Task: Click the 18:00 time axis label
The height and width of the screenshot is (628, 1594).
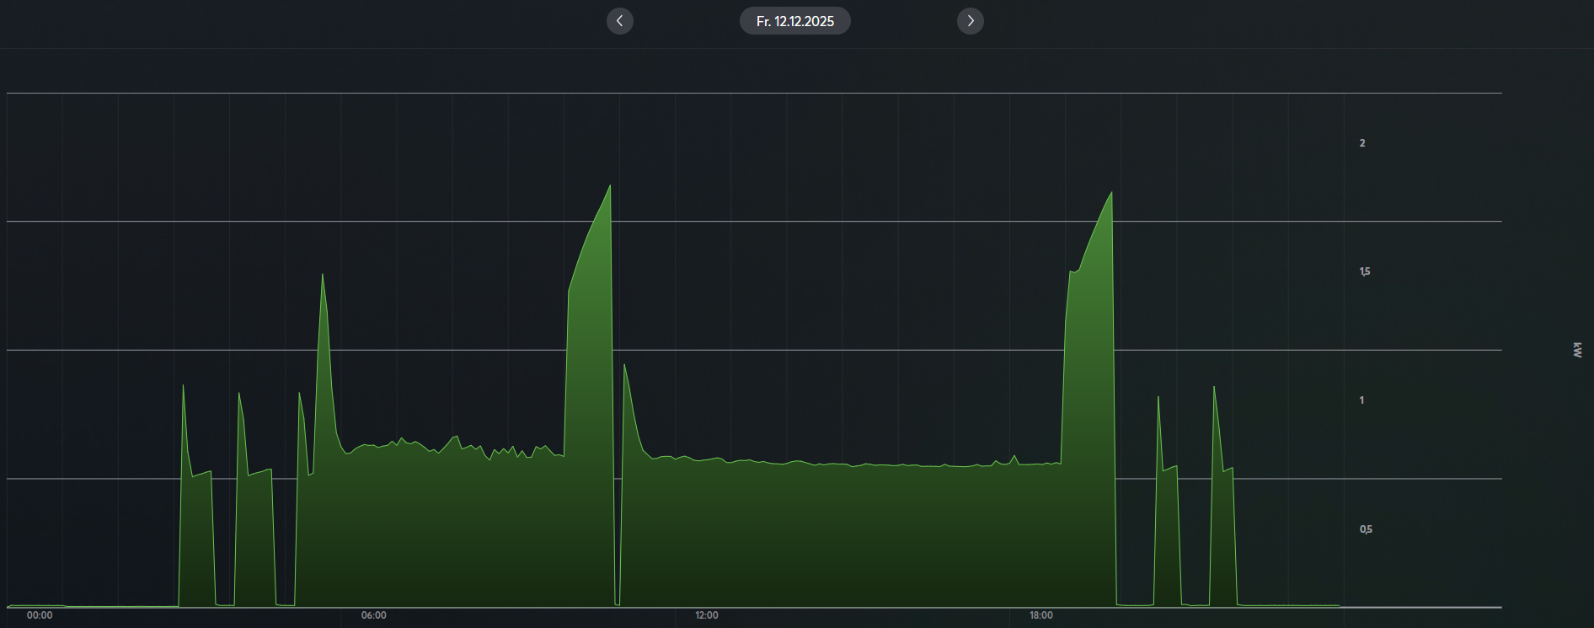Action: [1040, 615]
